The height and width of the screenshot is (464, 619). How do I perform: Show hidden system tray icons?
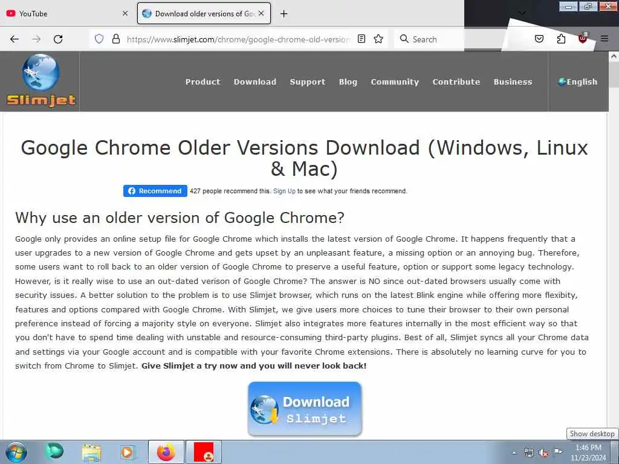point(514,453)
